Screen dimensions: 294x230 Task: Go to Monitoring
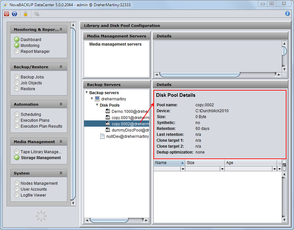click(x=30, y=46)
